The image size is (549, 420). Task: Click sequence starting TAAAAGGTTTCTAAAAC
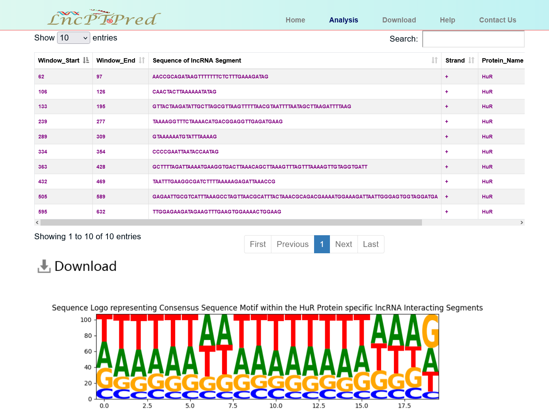click(218, 121)
